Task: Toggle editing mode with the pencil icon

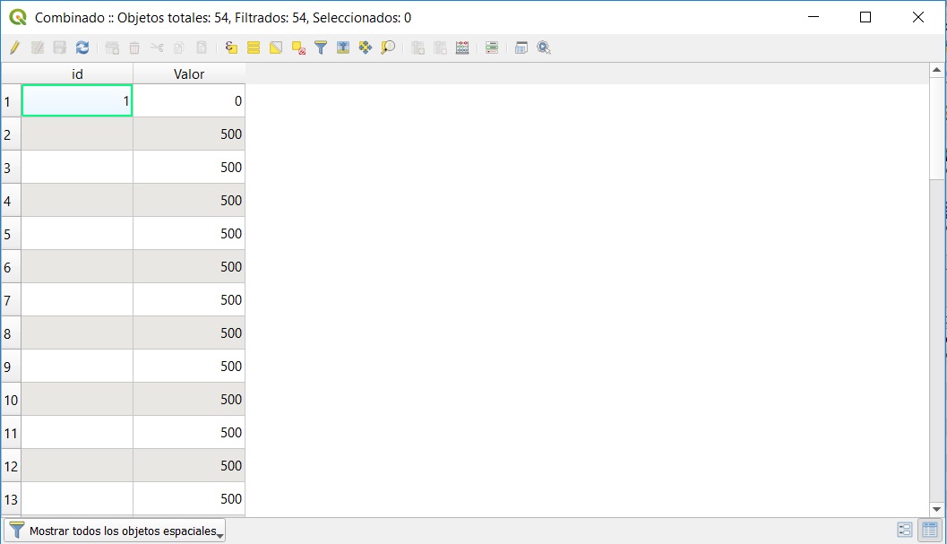Action: pos(14,47)
